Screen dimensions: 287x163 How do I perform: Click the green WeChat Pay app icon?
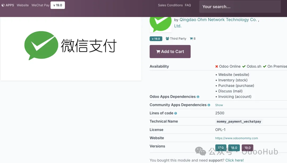[161, 24]
